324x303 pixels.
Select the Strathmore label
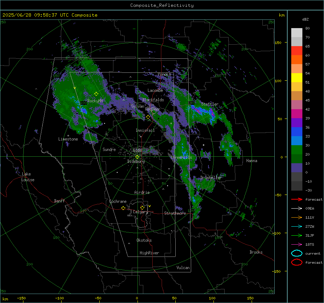coord(175,213)
